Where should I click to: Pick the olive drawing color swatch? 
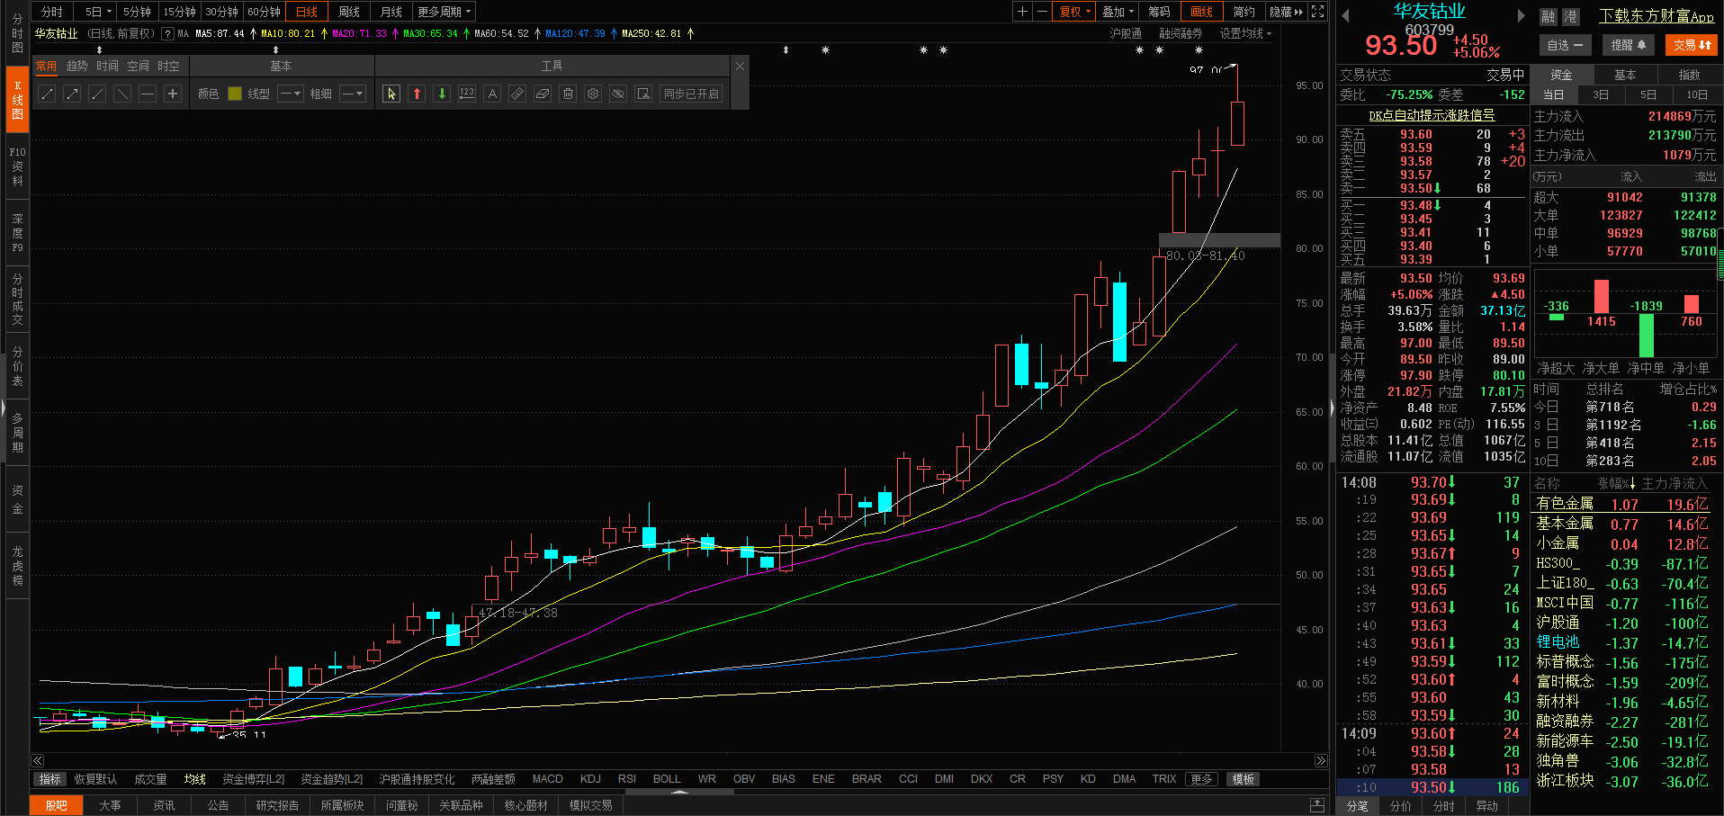(235, 94)
